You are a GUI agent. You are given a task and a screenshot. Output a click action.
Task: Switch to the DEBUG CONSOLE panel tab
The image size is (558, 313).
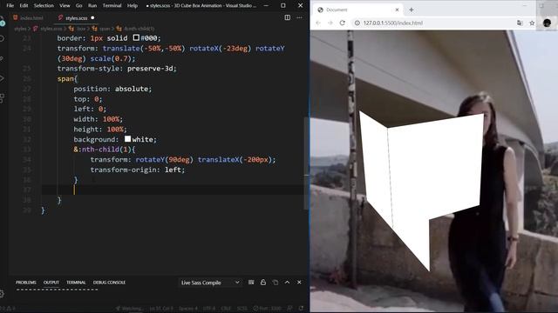(109, 283)
